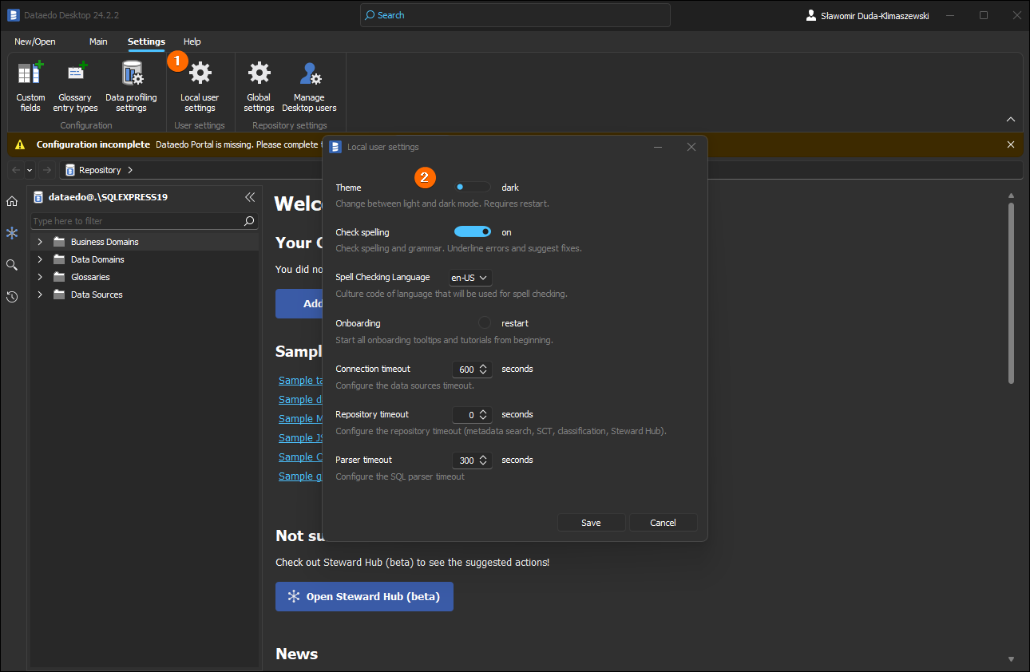Click the filter magnifier icon
Image resolution: width=1030 pixels, height=672 pixels.
click(249, 221)
